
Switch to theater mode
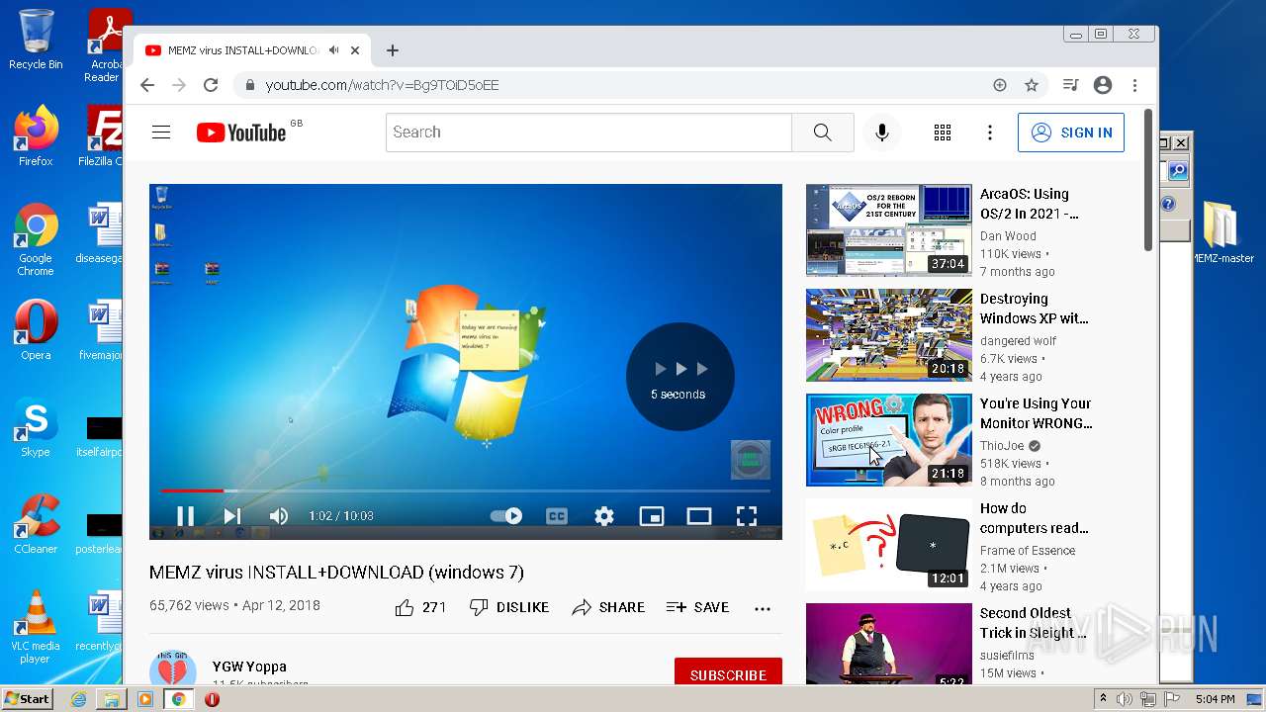[699, 515]
